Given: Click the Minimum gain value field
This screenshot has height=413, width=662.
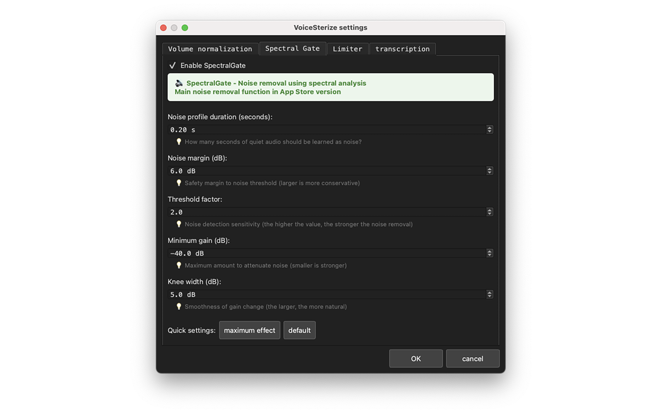Looking at the screenshot, I should (322, 253).
